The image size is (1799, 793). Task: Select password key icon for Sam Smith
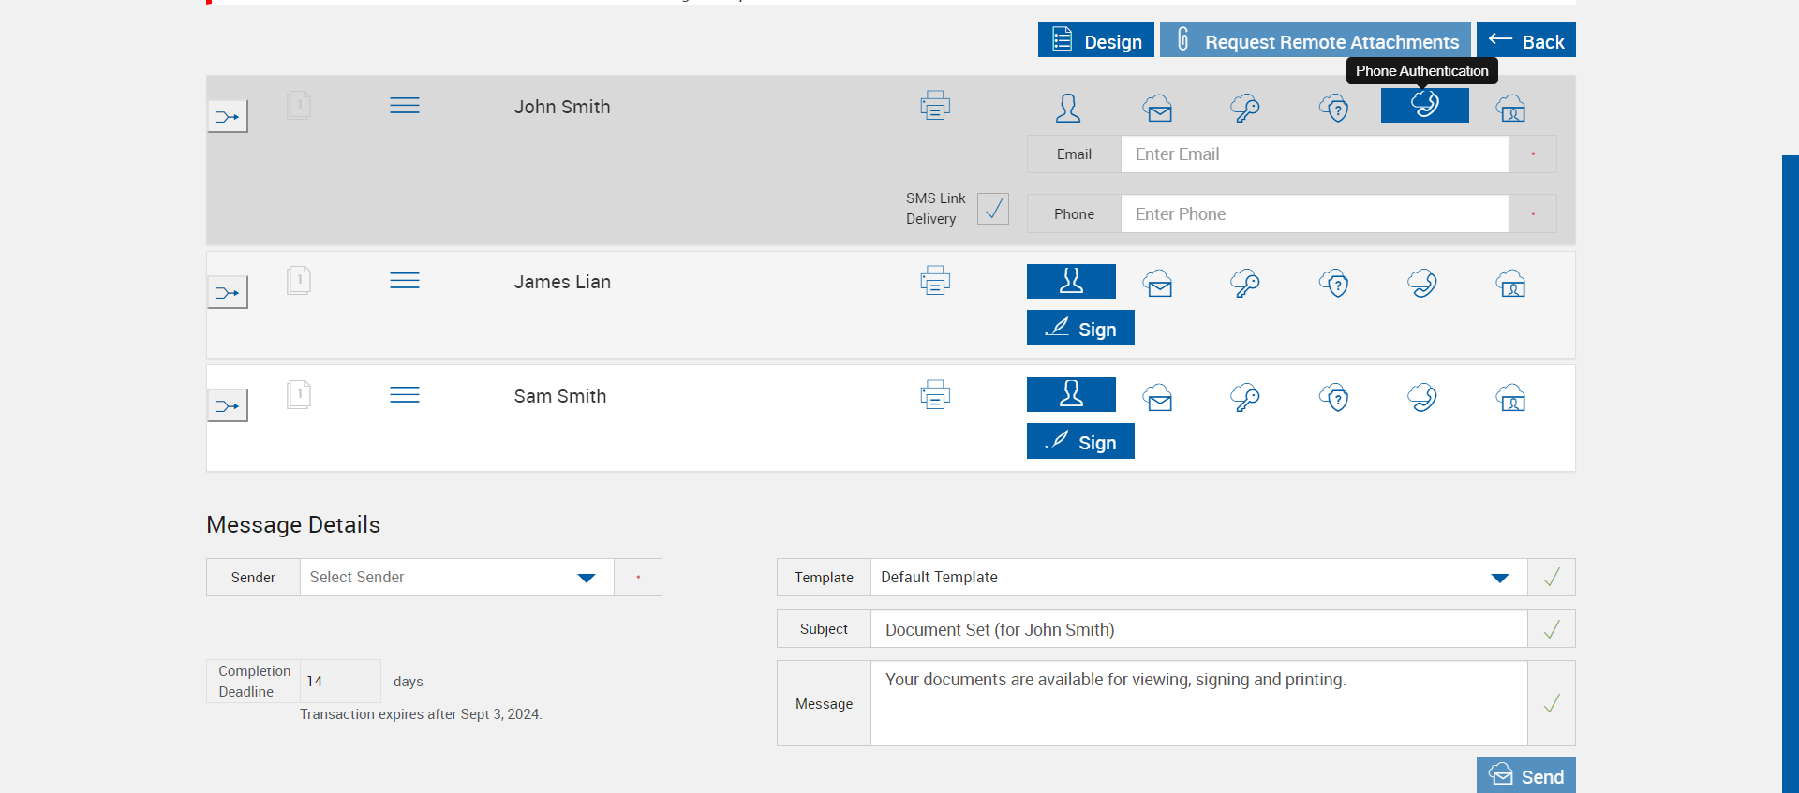coord(1244,398)
